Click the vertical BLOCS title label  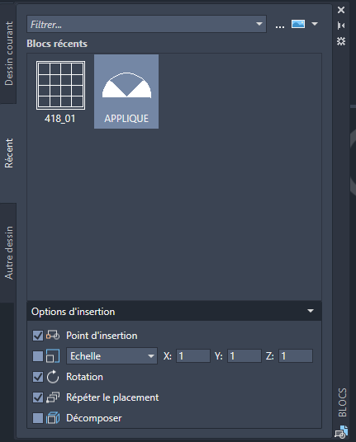(x=342, y=402)
